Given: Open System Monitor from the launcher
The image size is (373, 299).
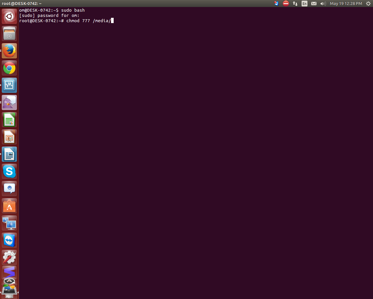Looking at the screenshot, I should pos(9,85).
